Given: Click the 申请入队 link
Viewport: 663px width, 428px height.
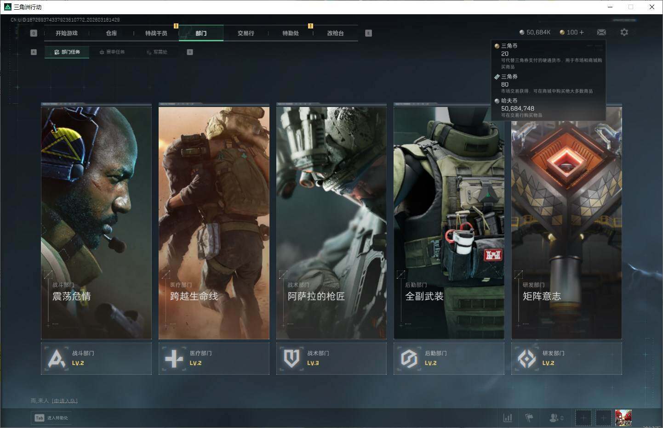Looking at the screenshot, I should [65, 401].
